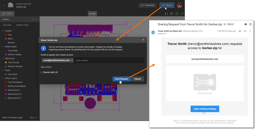Select the Top View tab

[x=7, y=25]
